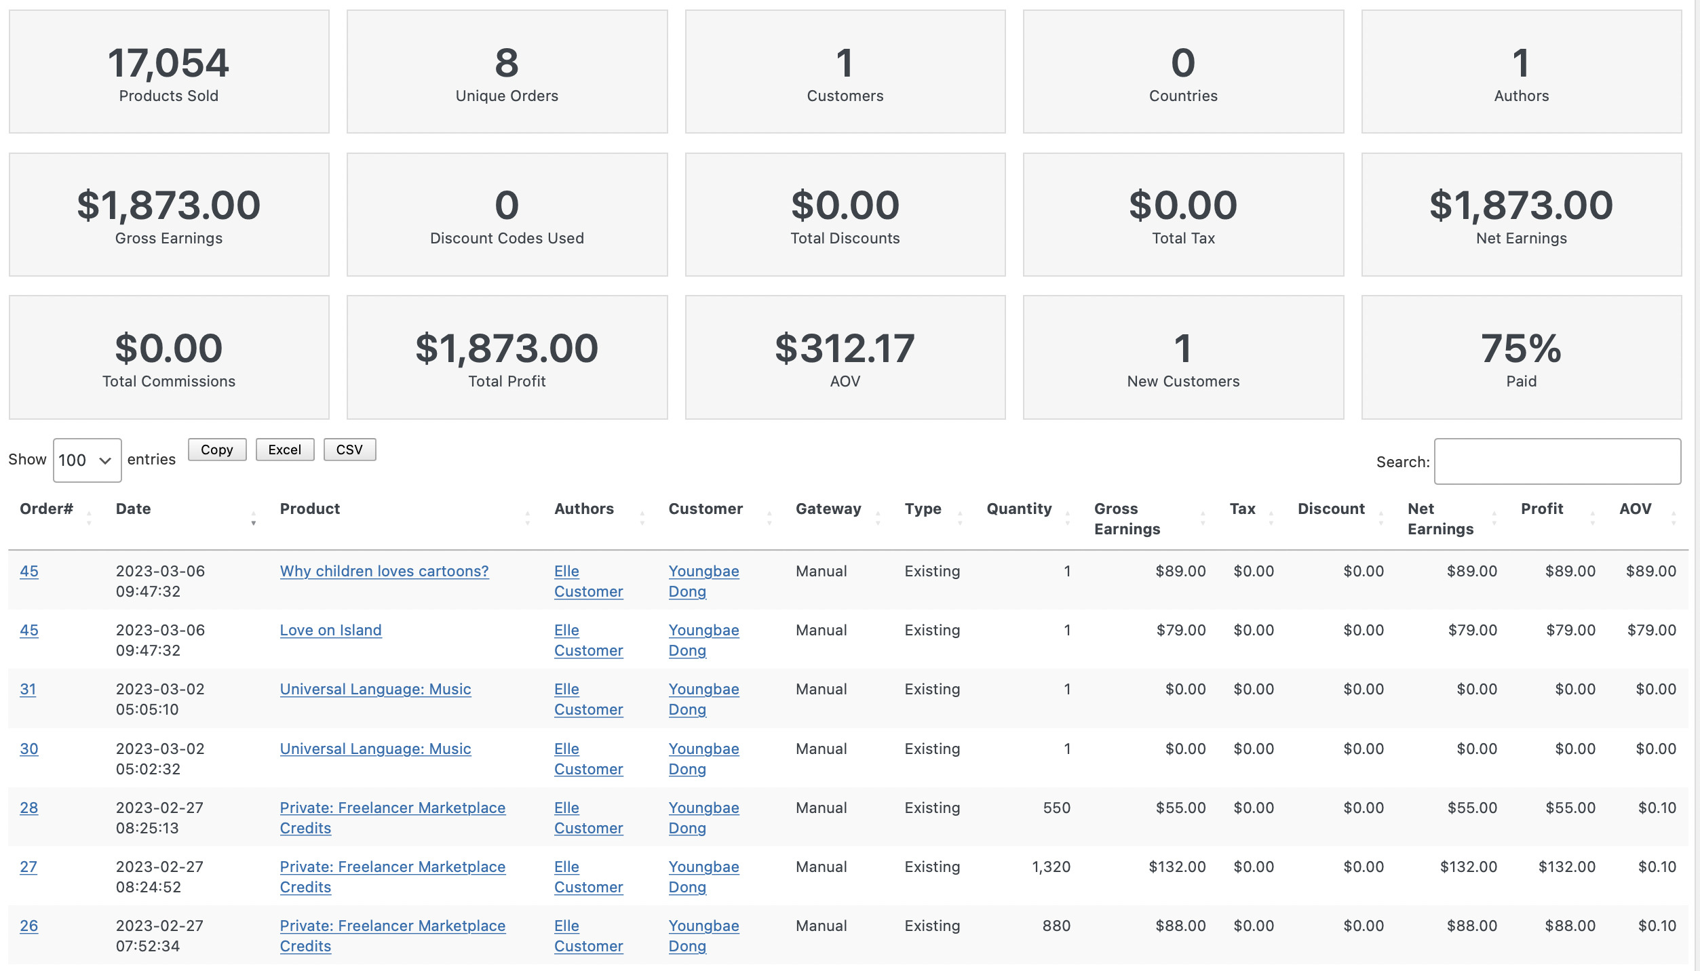Sort by the Gateway column header
This screenshot has height=971, width=1700.
(828, 509)
